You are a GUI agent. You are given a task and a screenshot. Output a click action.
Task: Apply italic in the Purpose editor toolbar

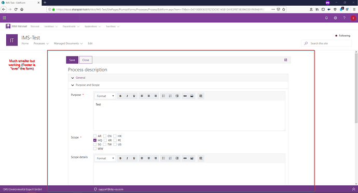point(127,96)
